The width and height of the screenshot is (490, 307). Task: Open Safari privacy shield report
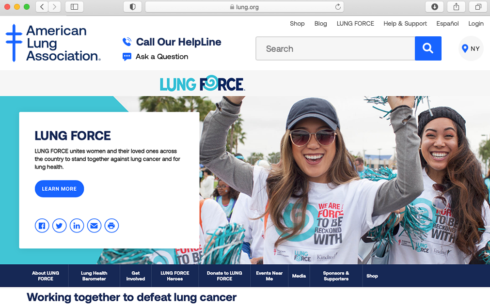click(132, 7)
